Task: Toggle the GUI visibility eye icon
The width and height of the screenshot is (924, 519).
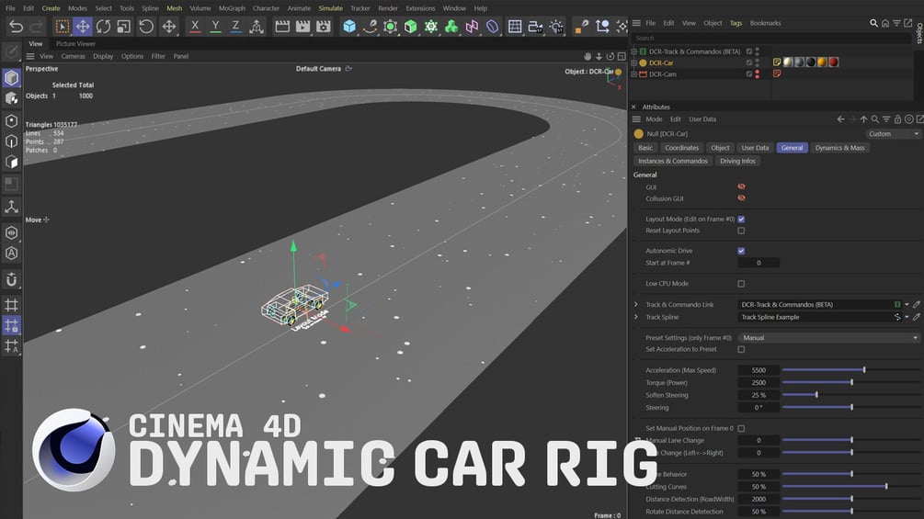Action: point(741,186)
